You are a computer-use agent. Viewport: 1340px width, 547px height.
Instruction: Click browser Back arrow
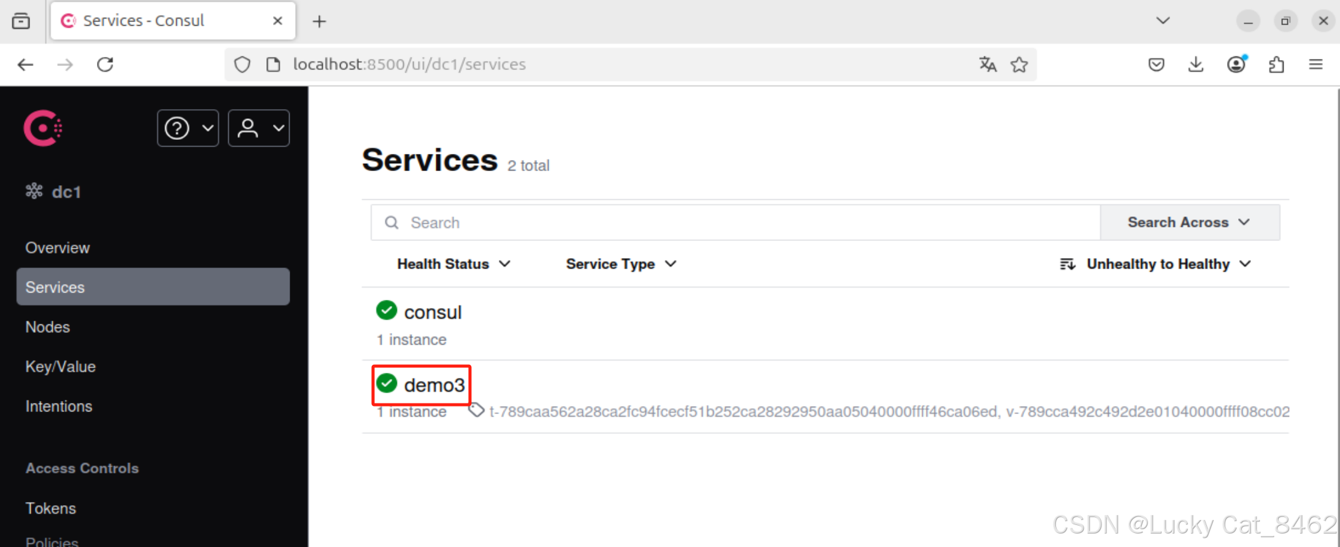(x=25, y=64)
